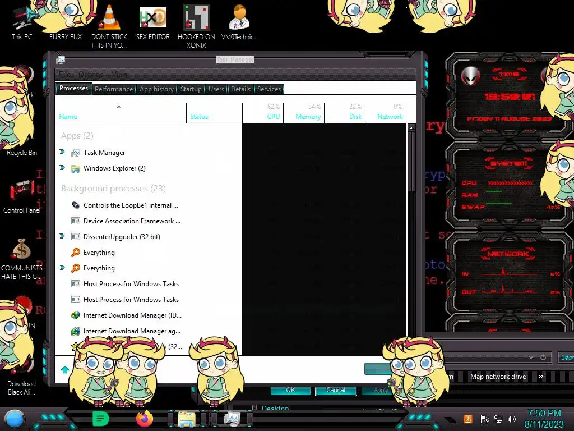Click the network tray icon
The image size is (574, 431).
(x=498, y=419)
